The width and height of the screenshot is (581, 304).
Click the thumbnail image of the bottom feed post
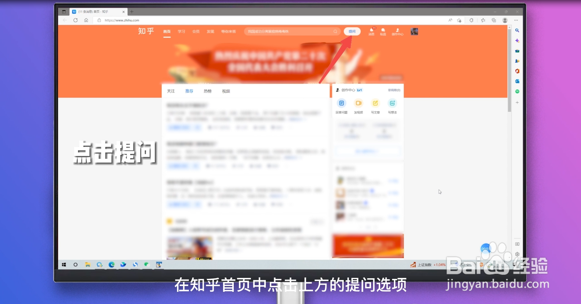(x=190, y=248)
